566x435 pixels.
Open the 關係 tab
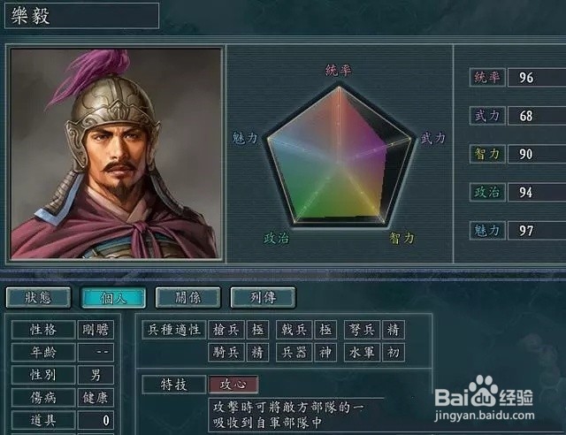(188, 298)
